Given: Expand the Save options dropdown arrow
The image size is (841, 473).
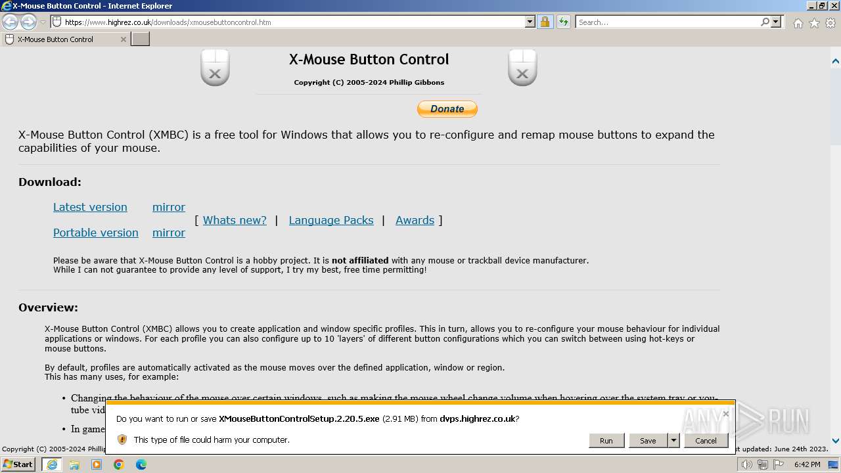Looking at the screenshot, I should (673, 441).
